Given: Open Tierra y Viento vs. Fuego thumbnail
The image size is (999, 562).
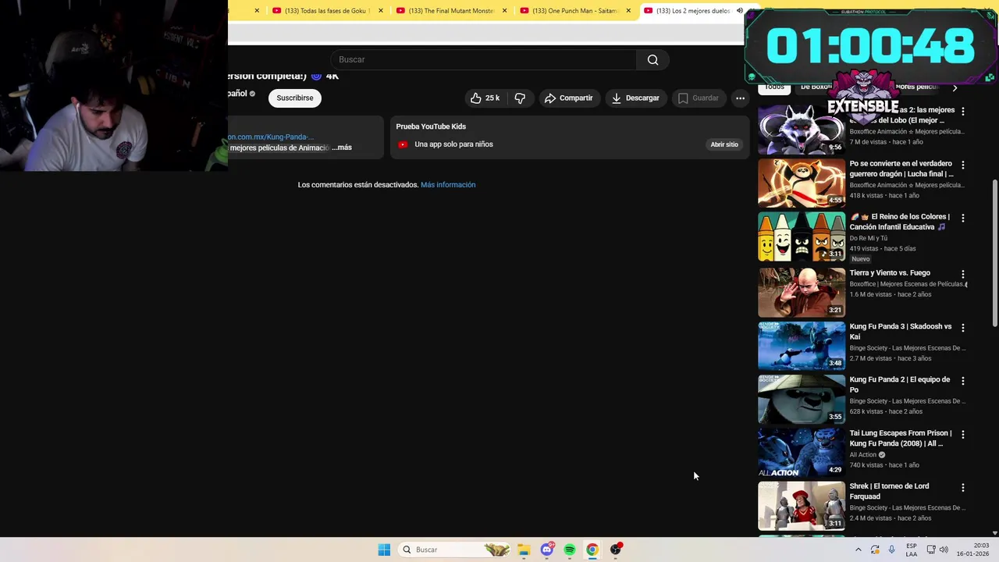Looking at the screenshot, I should pyautogui.click(x=802, y=293).
